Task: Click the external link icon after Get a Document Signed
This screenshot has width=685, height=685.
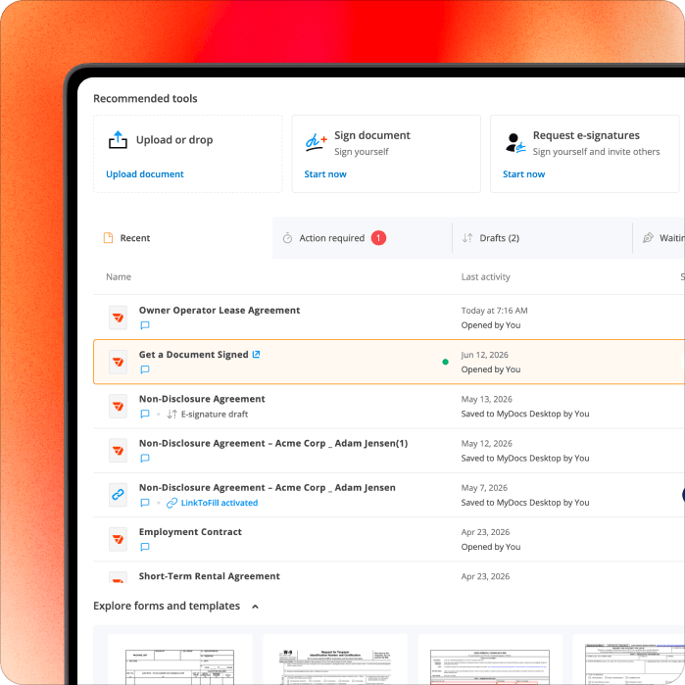Action: [x=256, y=355]
